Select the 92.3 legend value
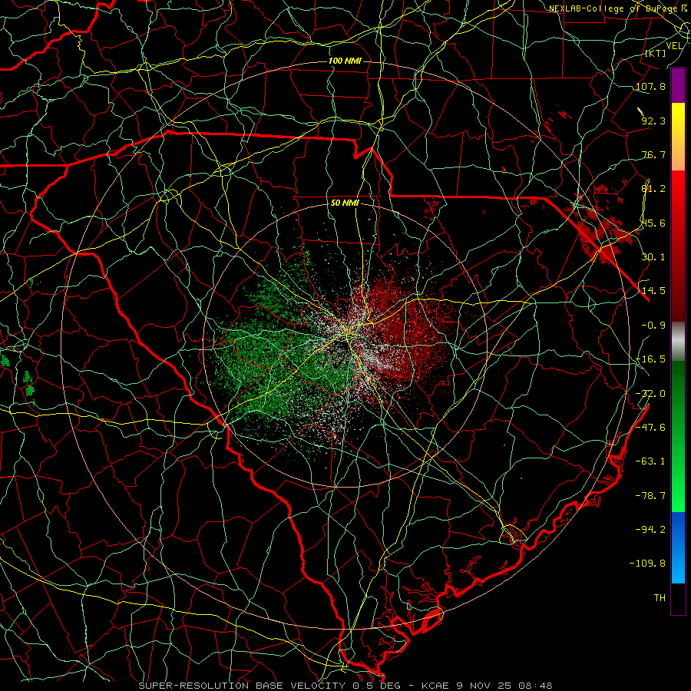This screenshot has width=691, height=691. point(653,121)
